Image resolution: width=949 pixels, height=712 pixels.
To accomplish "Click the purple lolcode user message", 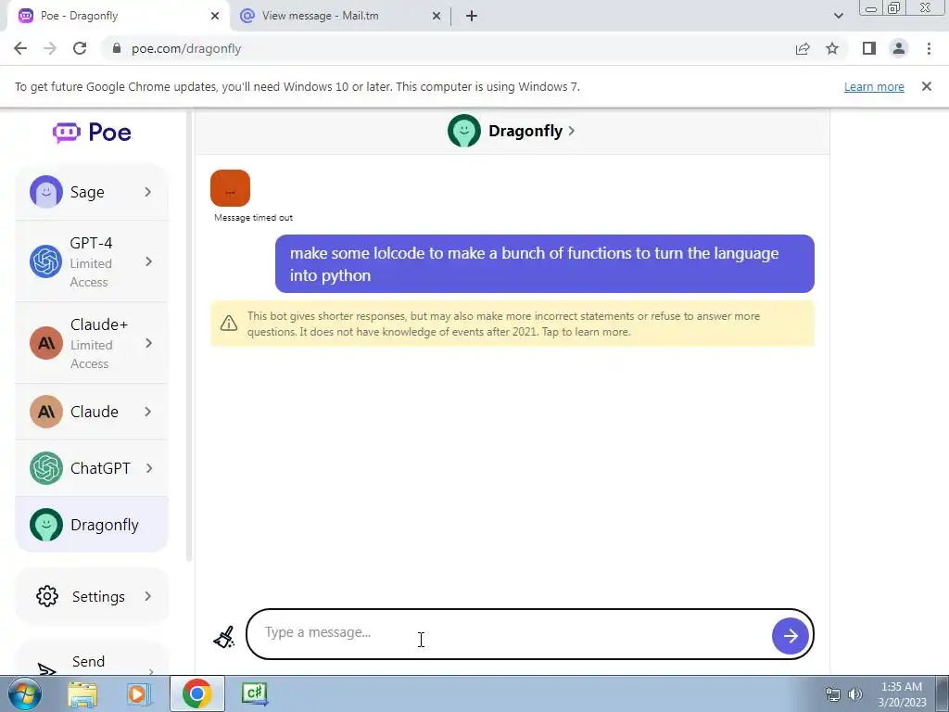I will coord(545,264).
